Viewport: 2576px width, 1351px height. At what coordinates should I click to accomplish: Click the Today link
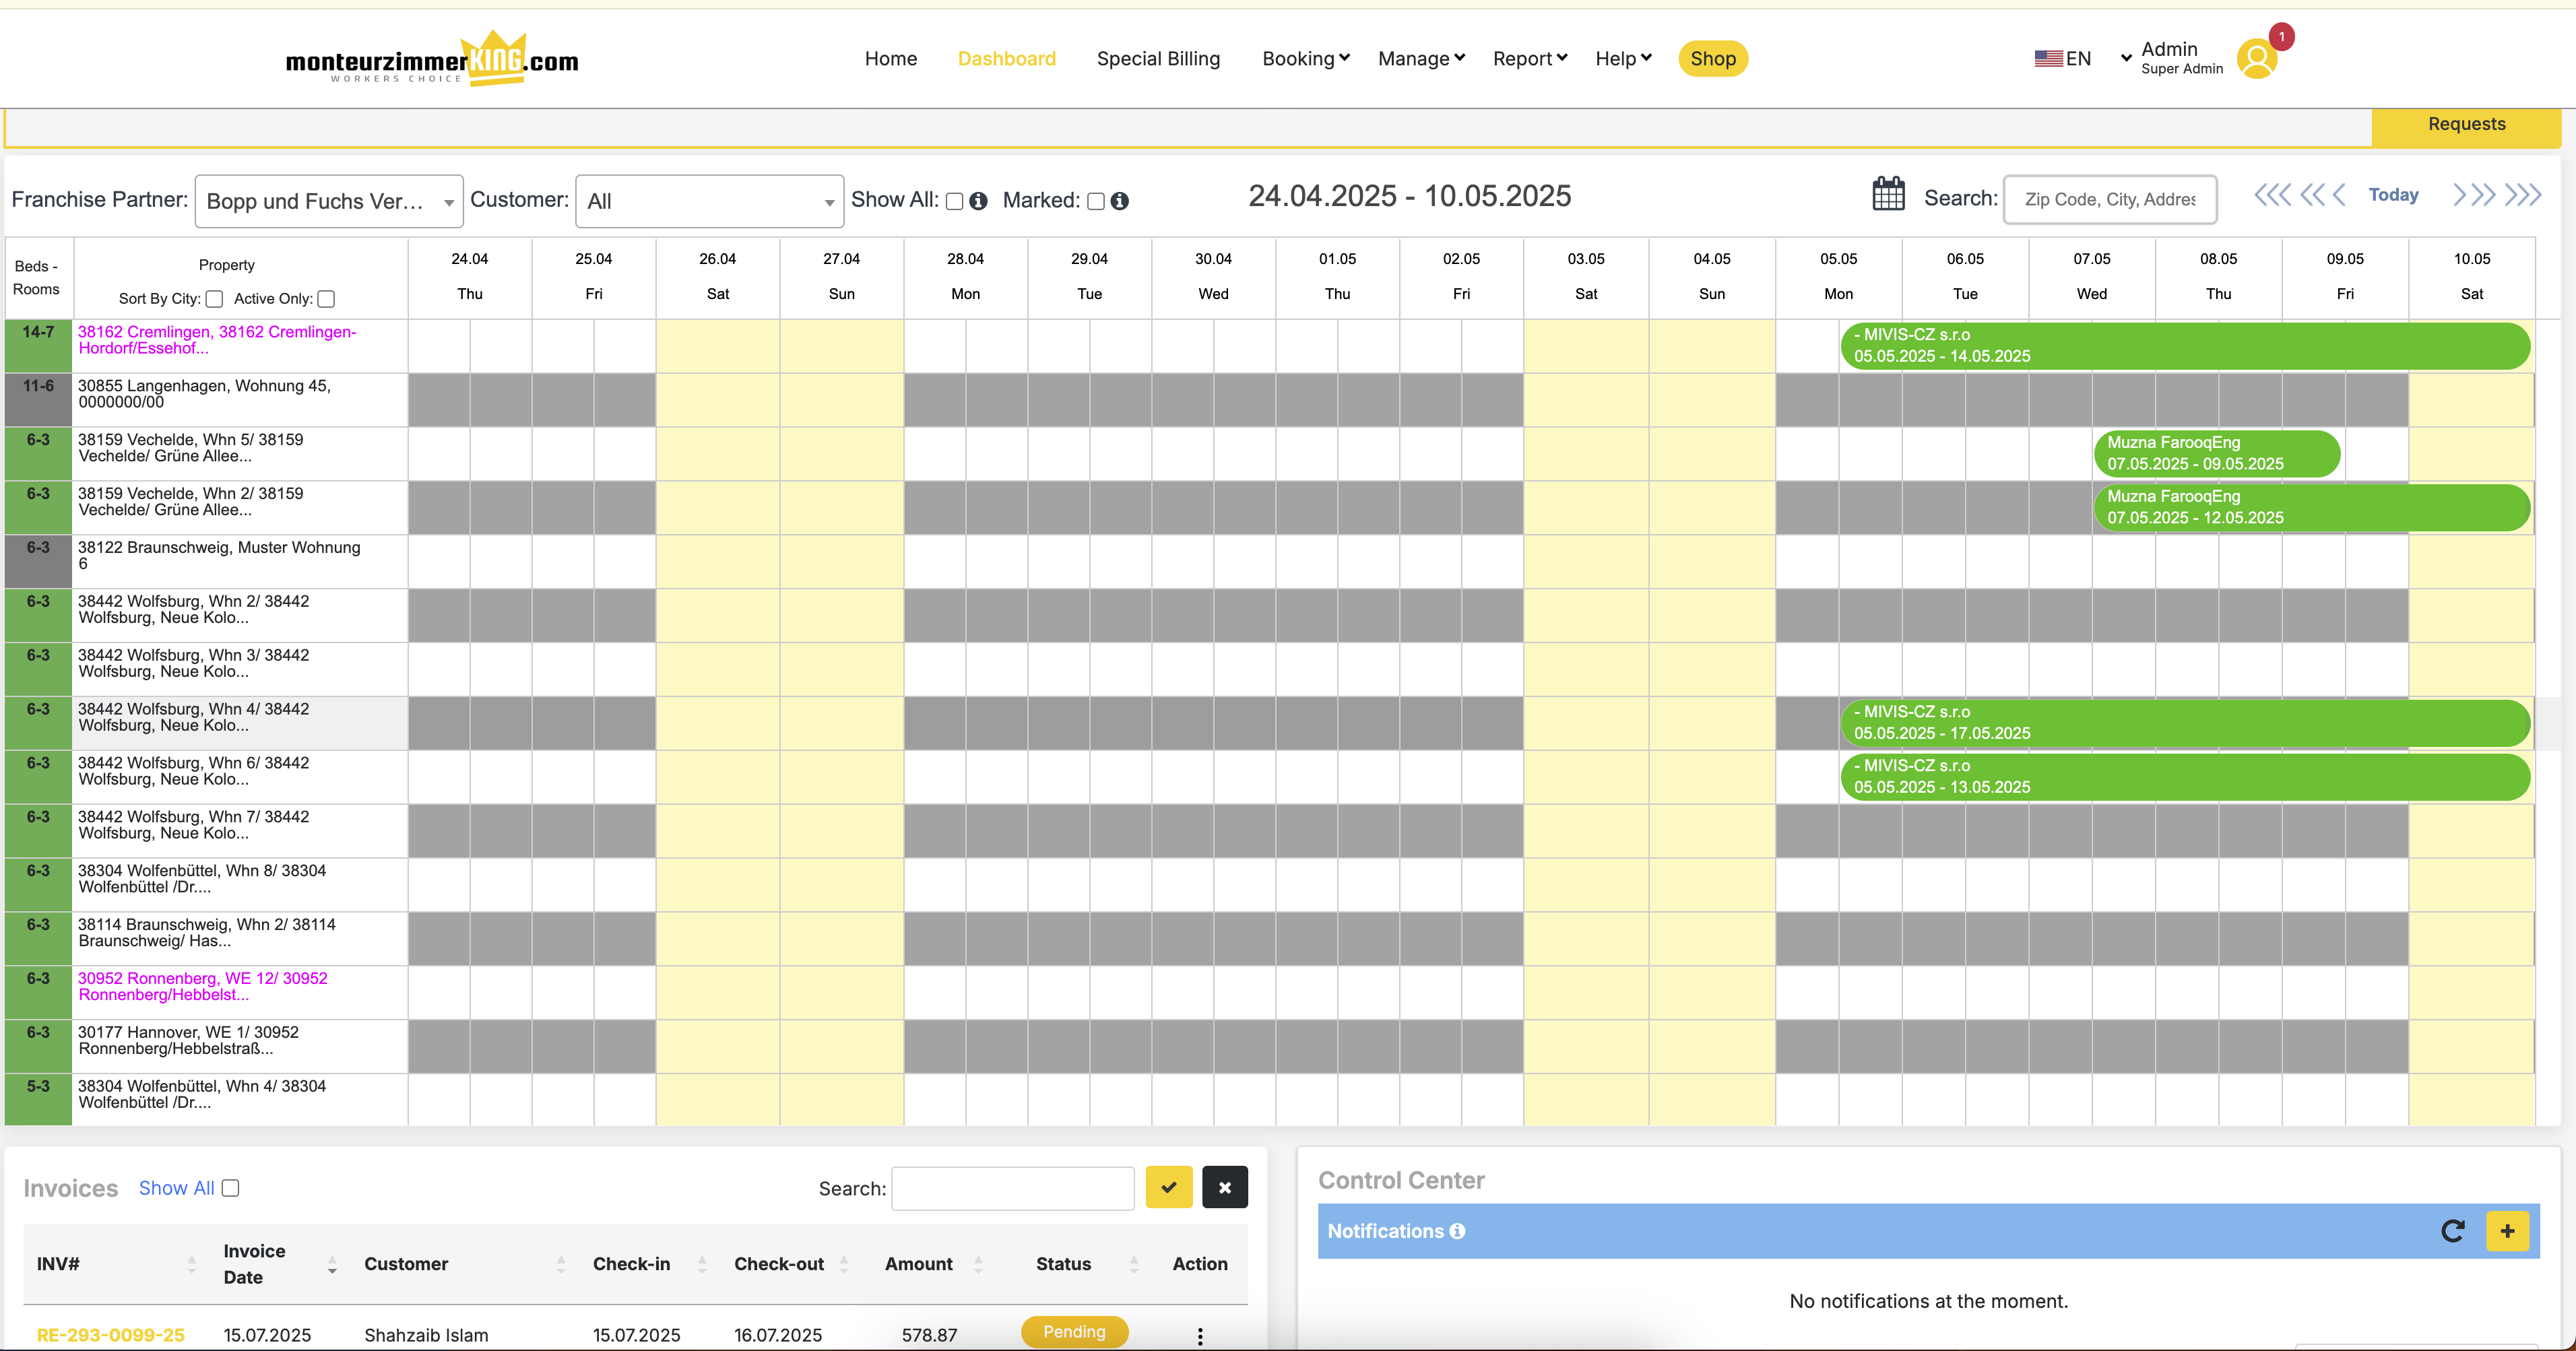pyautogui.click(x=2393, y=195)
